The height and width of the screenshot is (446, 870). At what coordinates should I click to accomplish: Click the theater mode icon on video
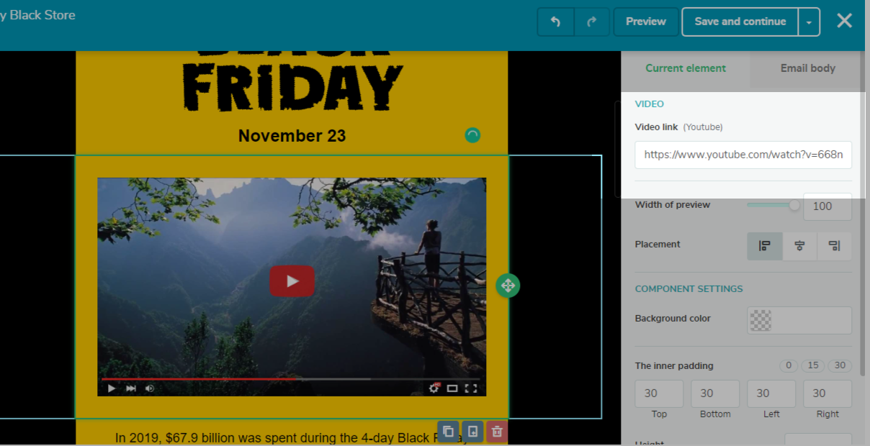(x=452, y=388)
